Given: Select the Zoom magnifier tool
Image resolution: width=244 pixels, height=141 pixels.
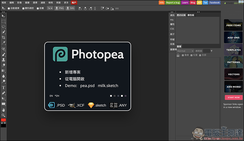Looking at the screenshot, I should tap(3, 115).
